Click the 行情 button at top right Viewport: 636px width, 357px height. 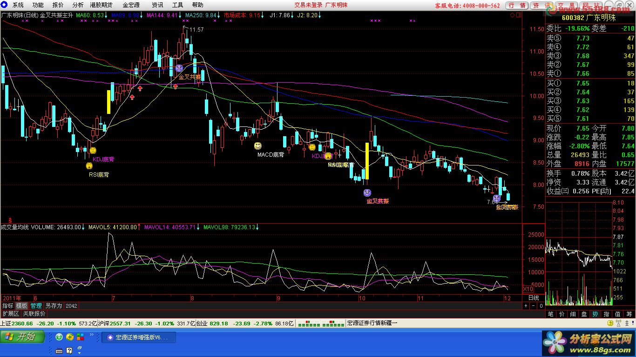pos(517,5)
